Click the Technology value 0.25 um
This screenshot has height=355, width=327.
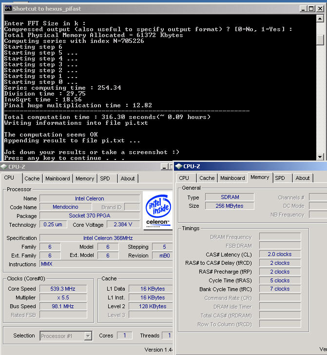click(x=53, y=224)
